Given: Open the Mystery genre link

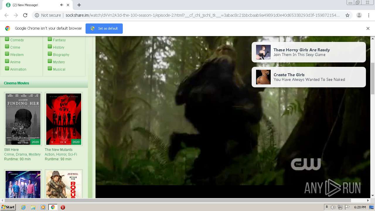Looking at the screenshot, I should point(59,62).
